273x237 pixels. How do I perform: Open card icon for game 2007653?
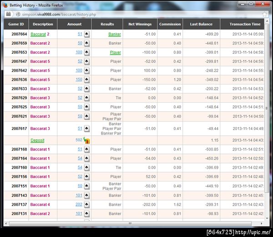87,52
